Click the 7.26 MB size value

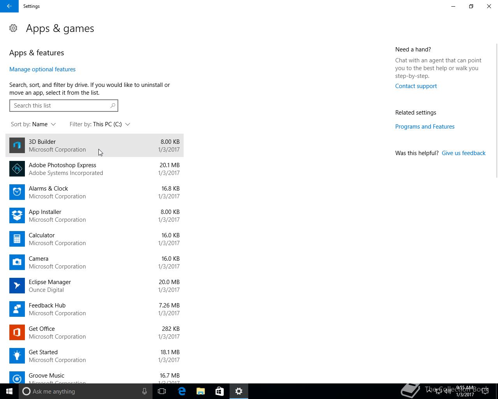pyautogui.click(x=170, y=305)
